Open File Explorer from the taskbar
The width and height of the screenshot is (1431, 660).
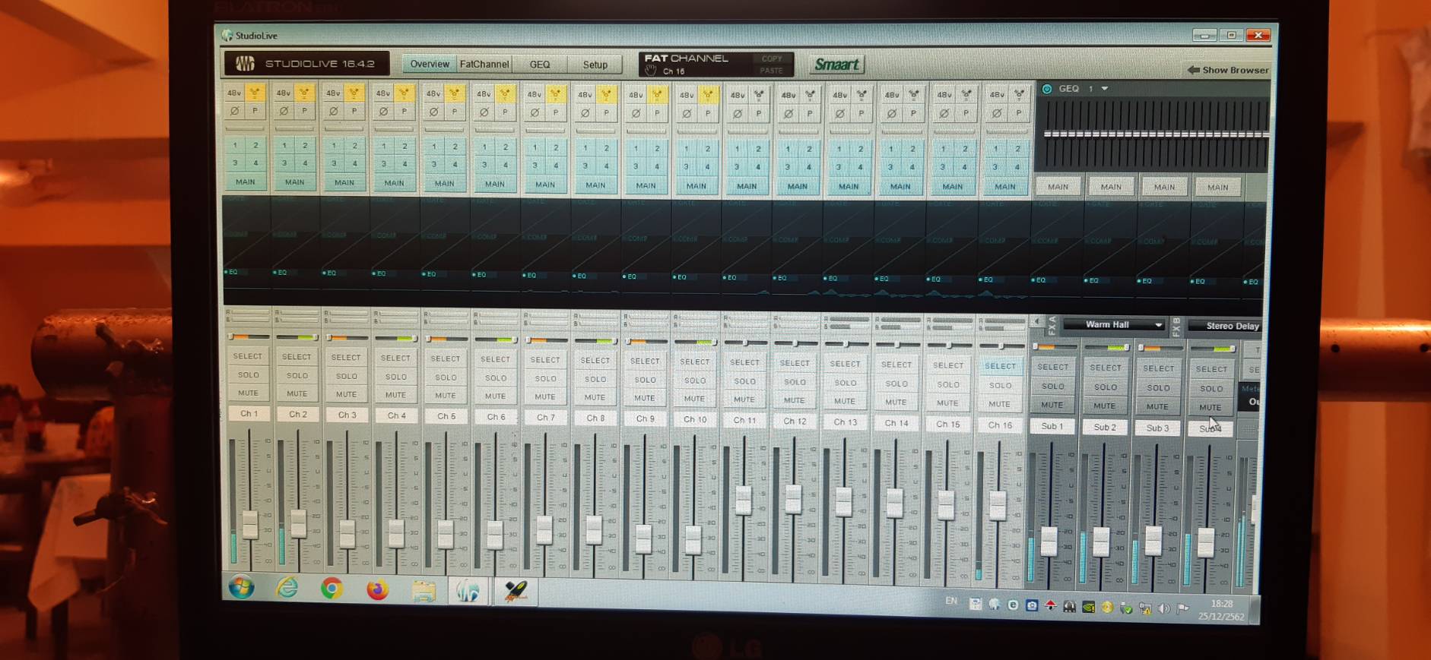click(424, 590)
